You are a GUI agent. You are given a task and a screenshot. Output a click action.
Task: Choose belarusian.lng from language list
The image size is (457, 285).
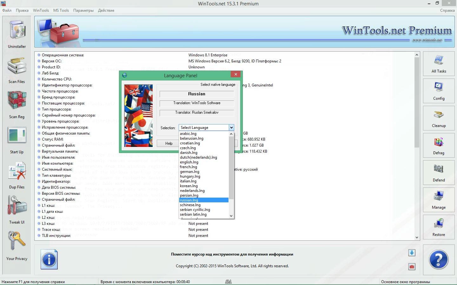click(x=204, y=138)
